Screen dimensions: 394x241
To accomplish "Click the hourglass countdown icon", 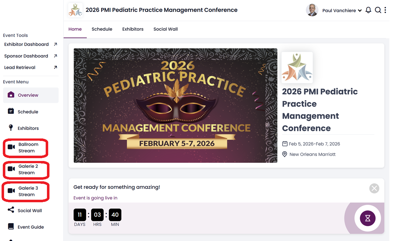I will point(367,218).
